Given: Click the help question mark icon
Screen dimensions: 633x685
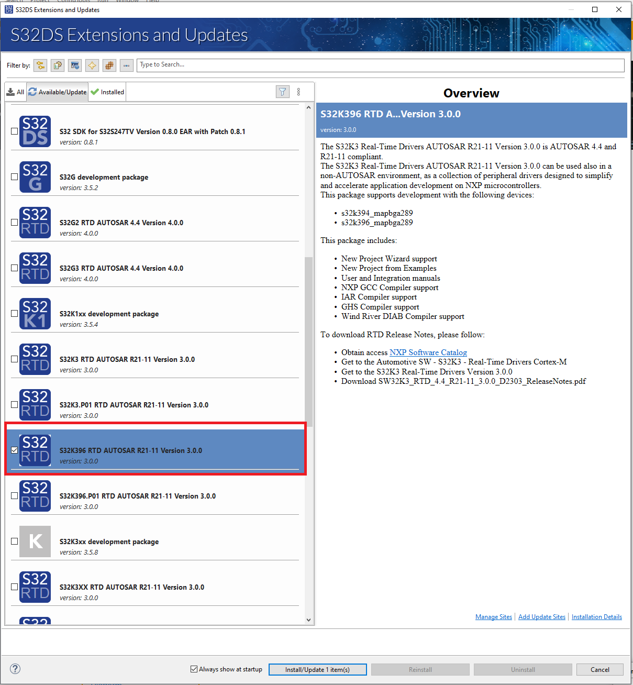Looking at the screenshot, I should click(15, 669).
